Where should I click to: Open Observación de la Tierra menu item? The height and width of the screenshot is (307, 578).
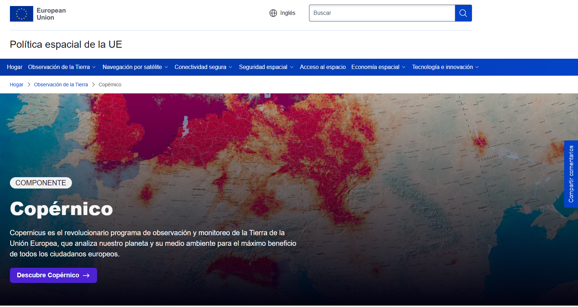(x=59, y=67)
